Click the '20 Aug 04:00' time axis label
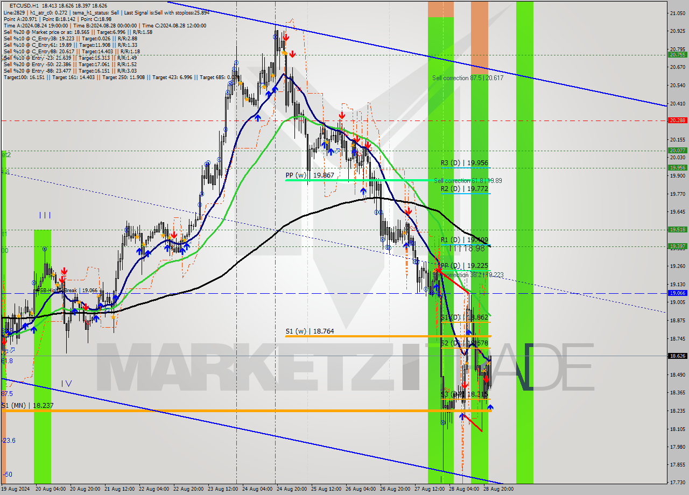Screen dimensions: 689x495 50,489
